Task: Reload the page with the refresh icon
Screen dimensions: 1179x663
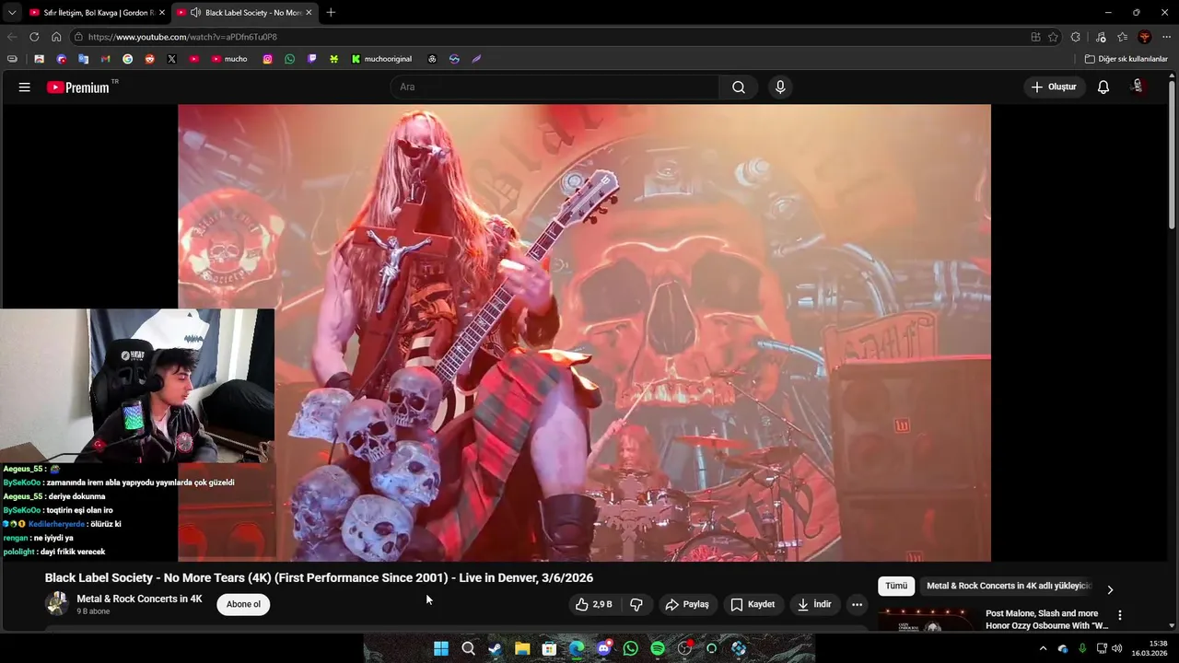Action: (34, 37)
